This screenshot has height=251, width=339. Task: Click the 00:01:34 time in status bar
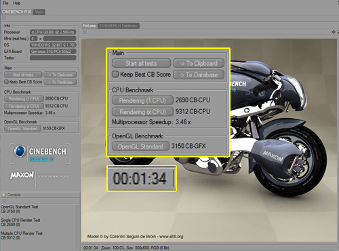click(91, 248)
